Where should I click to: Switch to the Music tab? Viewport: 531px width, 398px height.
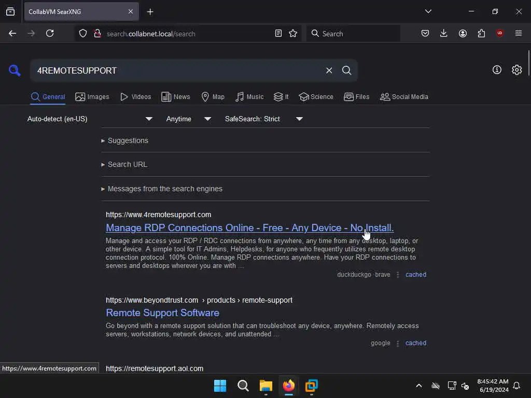[x=249, y=97]
